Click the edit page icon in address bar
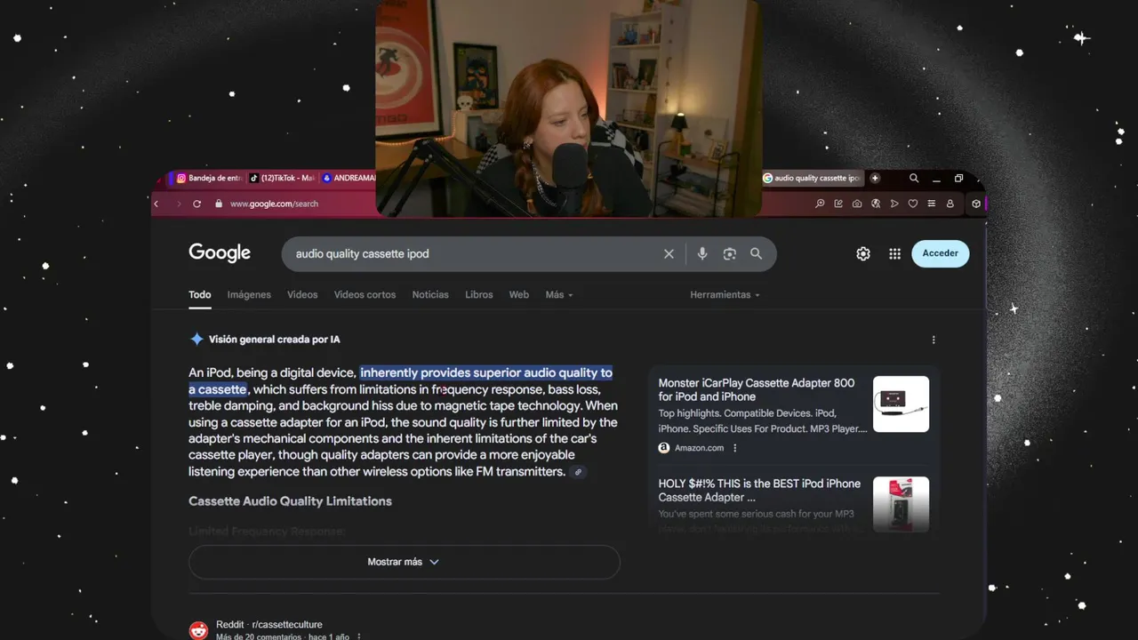 coord(838,204)
